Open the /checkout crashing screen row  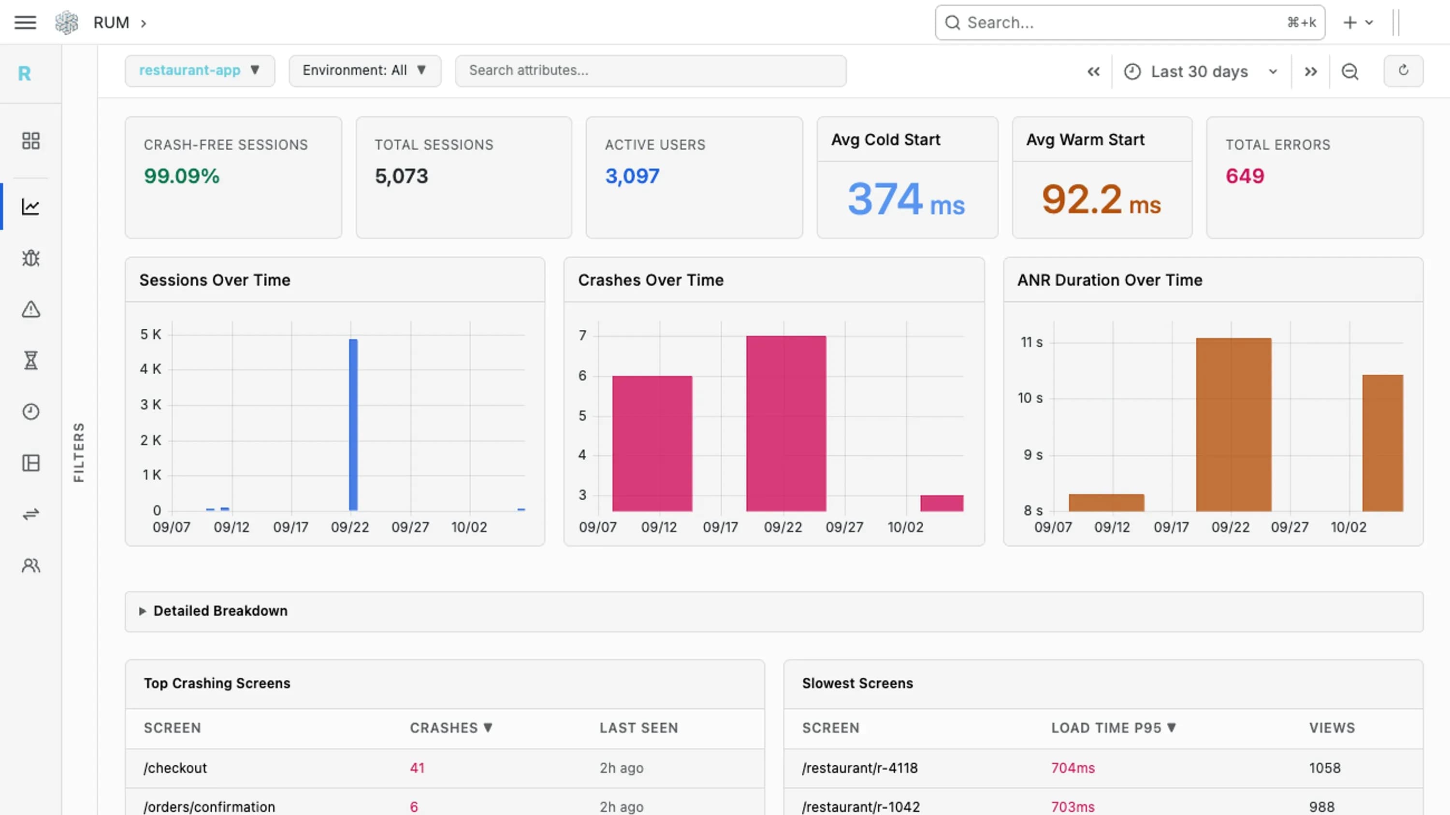pos(445,768)
